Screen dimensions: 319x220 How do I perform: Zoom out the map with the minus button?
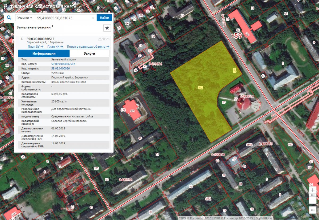pyautogui.click(x=313, y=200)
